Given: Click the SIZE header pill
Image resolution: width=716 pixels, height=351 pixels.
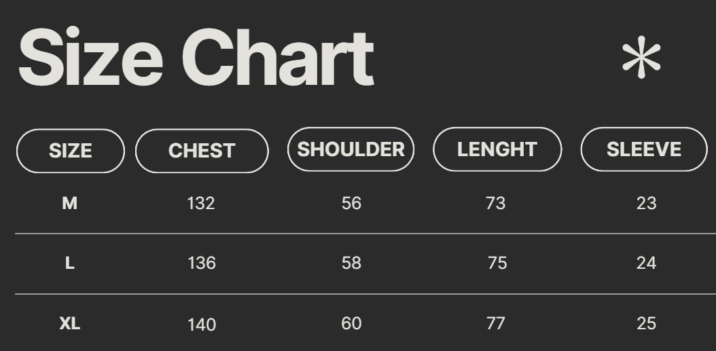Looking at the screenshot, I should tap(71, 151).
